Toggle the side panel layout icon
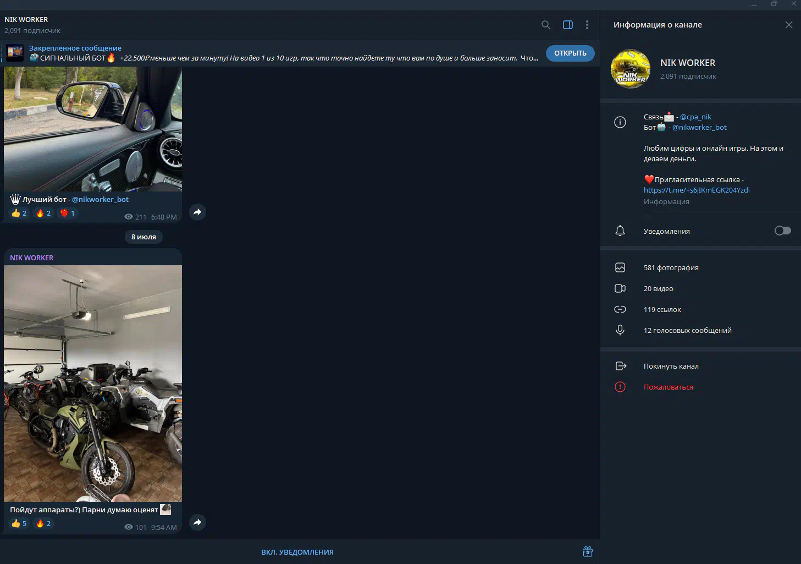Viewport: 801px width, 564px height. click(x=568, y=25)
